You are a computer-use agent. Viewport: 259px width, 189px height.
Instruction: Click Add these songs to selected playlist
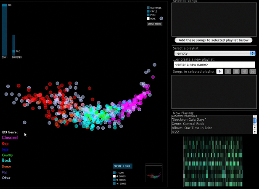coord(214,40)
